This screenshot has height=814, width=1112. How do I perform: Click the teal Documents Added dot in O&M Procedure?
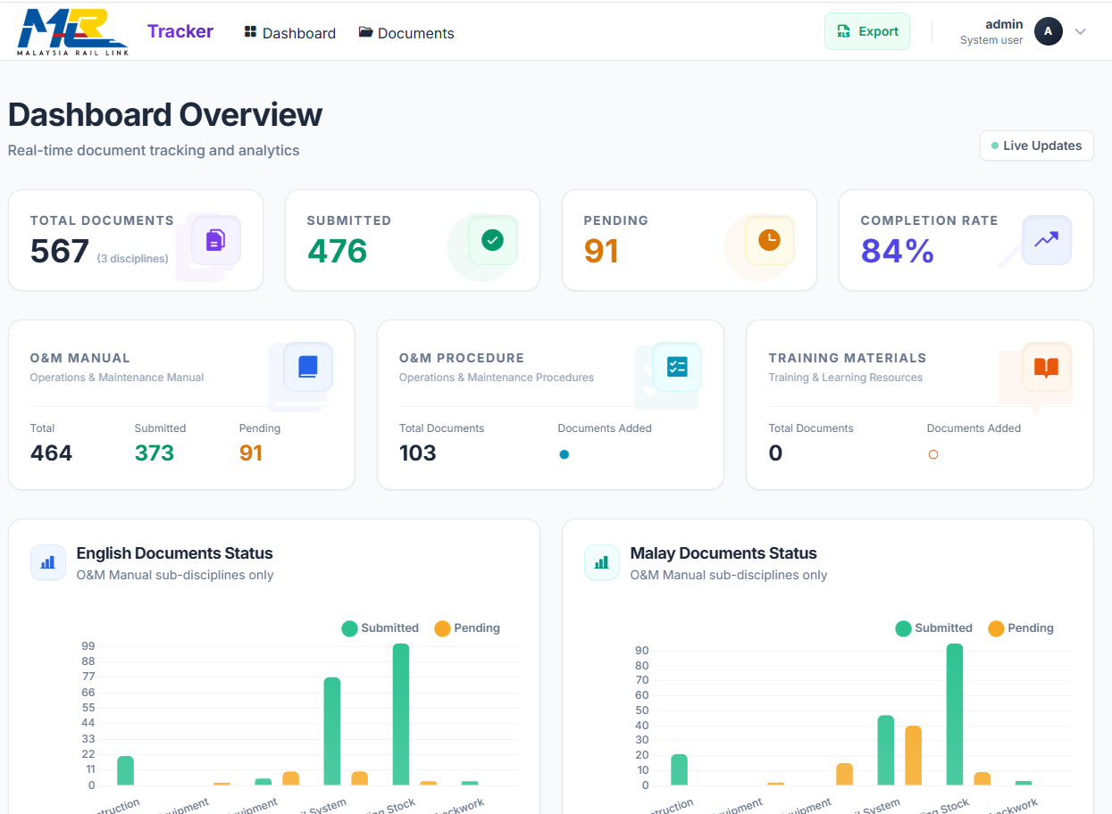pyautogui.click(x=564, y=454)
